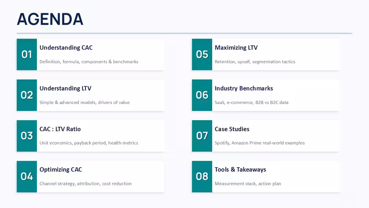Click the 03 number tile
This screenshot has width=369, height=208.
tap(27, 136)
